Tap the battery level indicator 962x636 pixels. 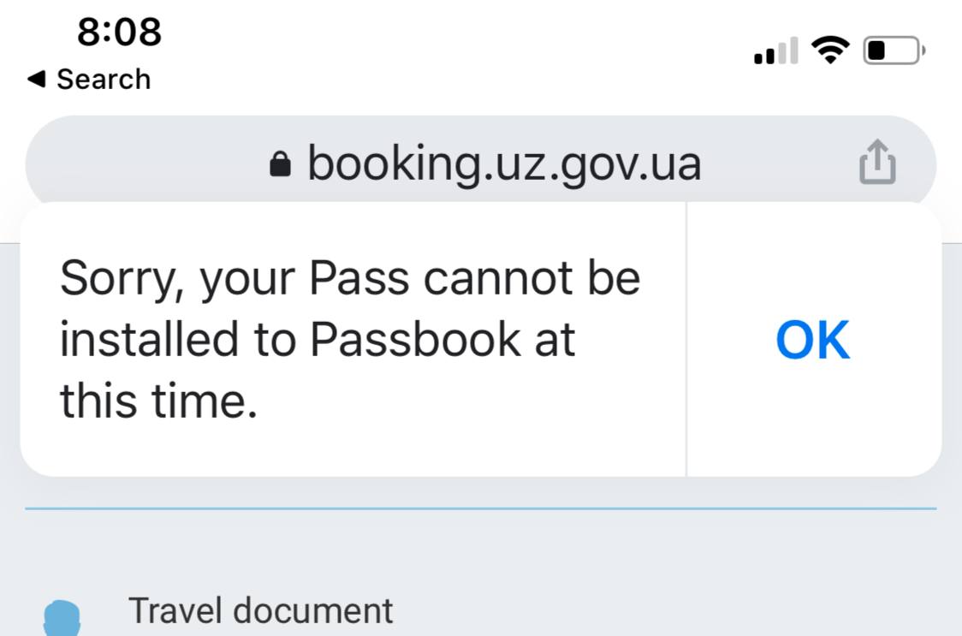coord(894,51)
